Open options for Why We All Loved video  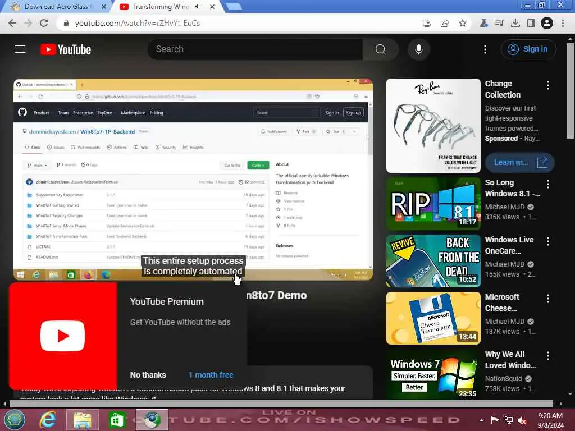point(548,355)
